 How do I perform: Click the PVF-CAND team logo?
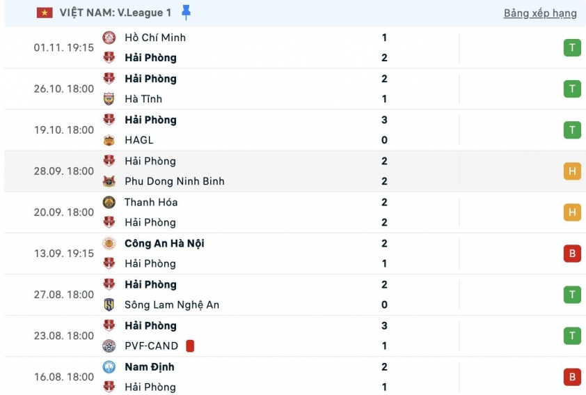click(x=109, y=346)
